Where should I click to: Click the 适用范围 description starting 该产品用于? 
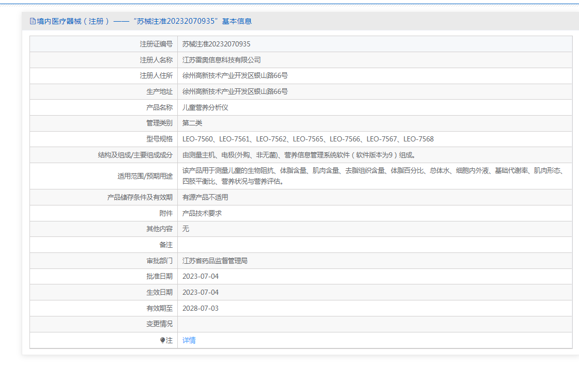tap(373, 176)
